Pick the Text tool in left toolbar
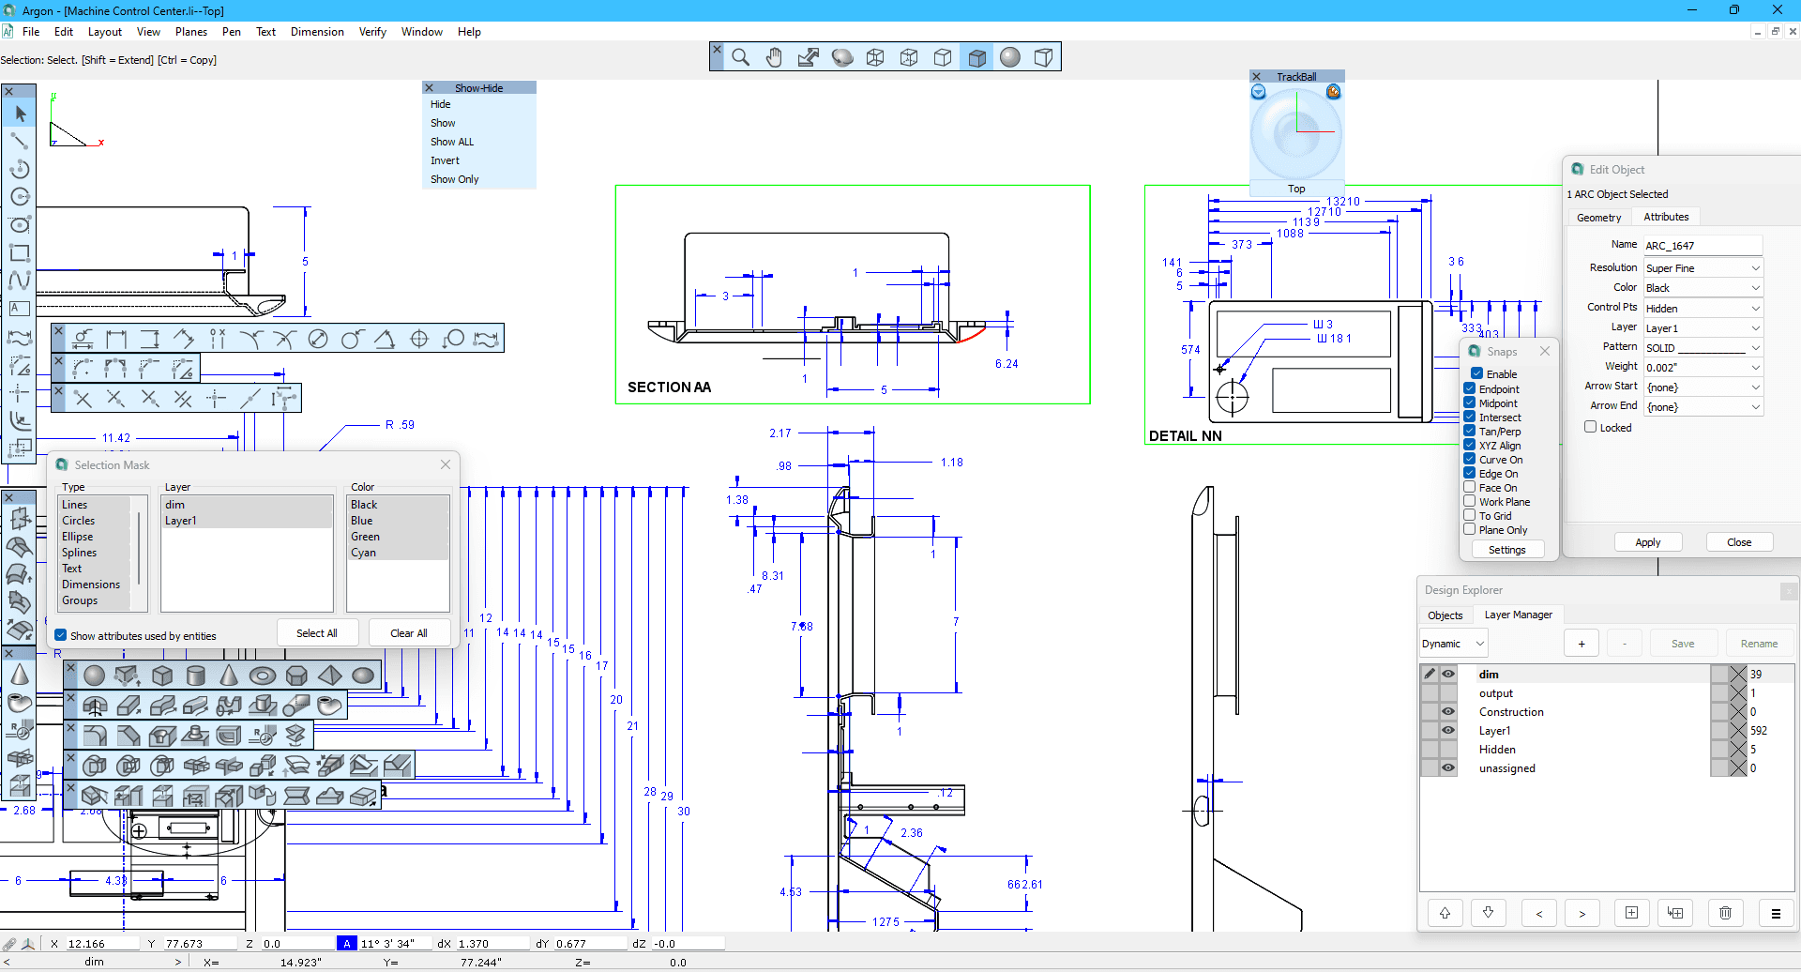1801x972 pixels. click(x=19, y=308)
